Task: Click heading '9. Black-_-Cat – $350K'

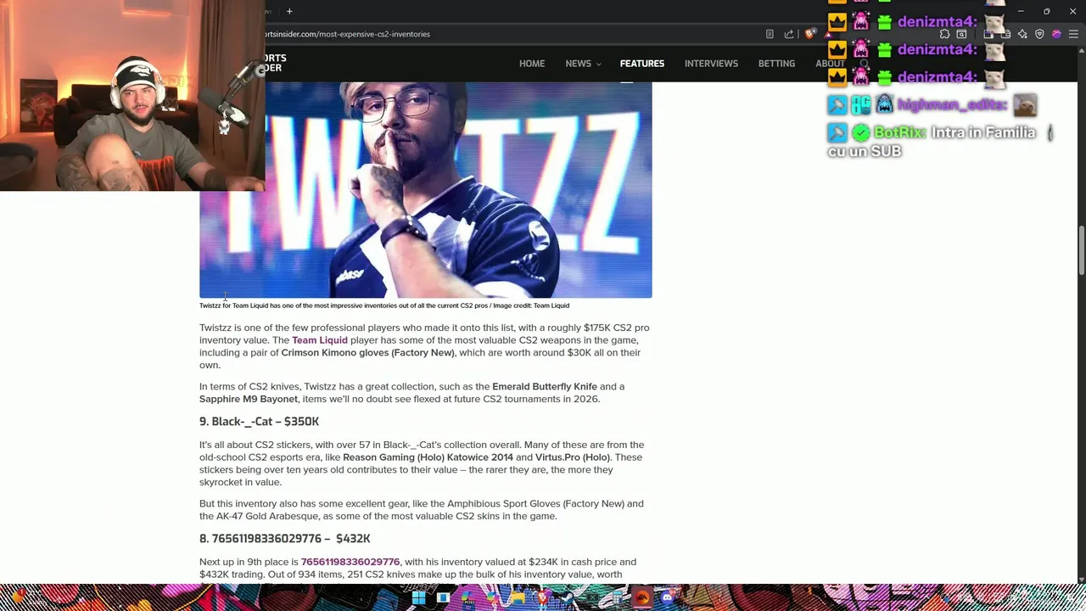Action: tap(260, 422)
